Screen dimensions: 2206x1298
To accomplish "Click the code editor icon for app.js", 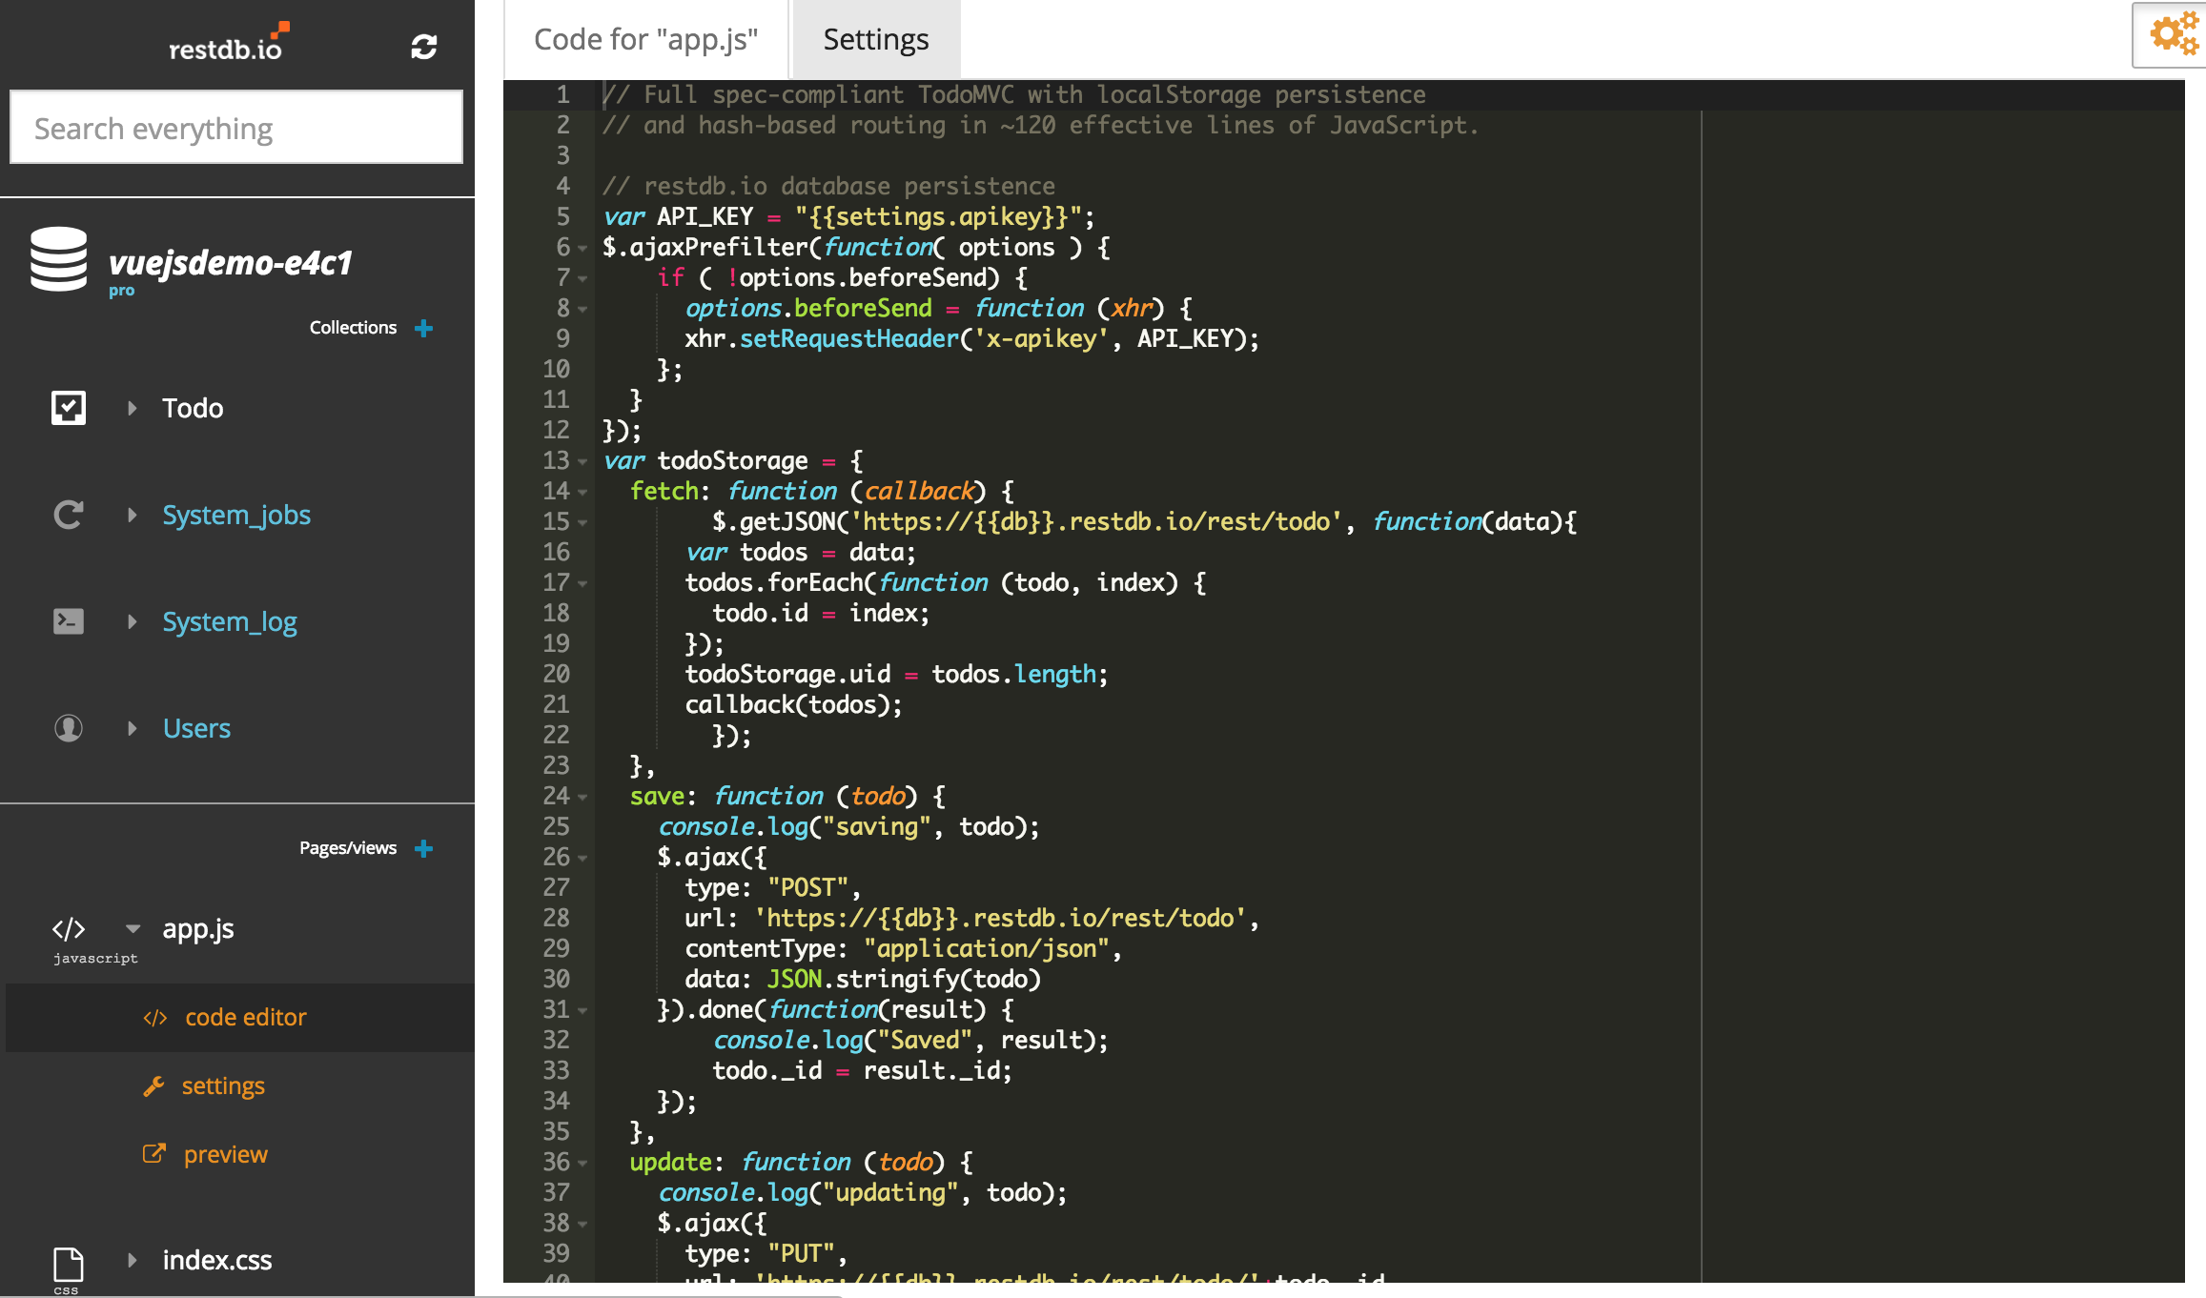I will (x=153, y=1017).
